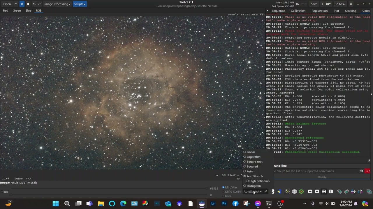Open the taskbar search icon
The width and height of the screenshot is (373, 209).
point(67,203)
